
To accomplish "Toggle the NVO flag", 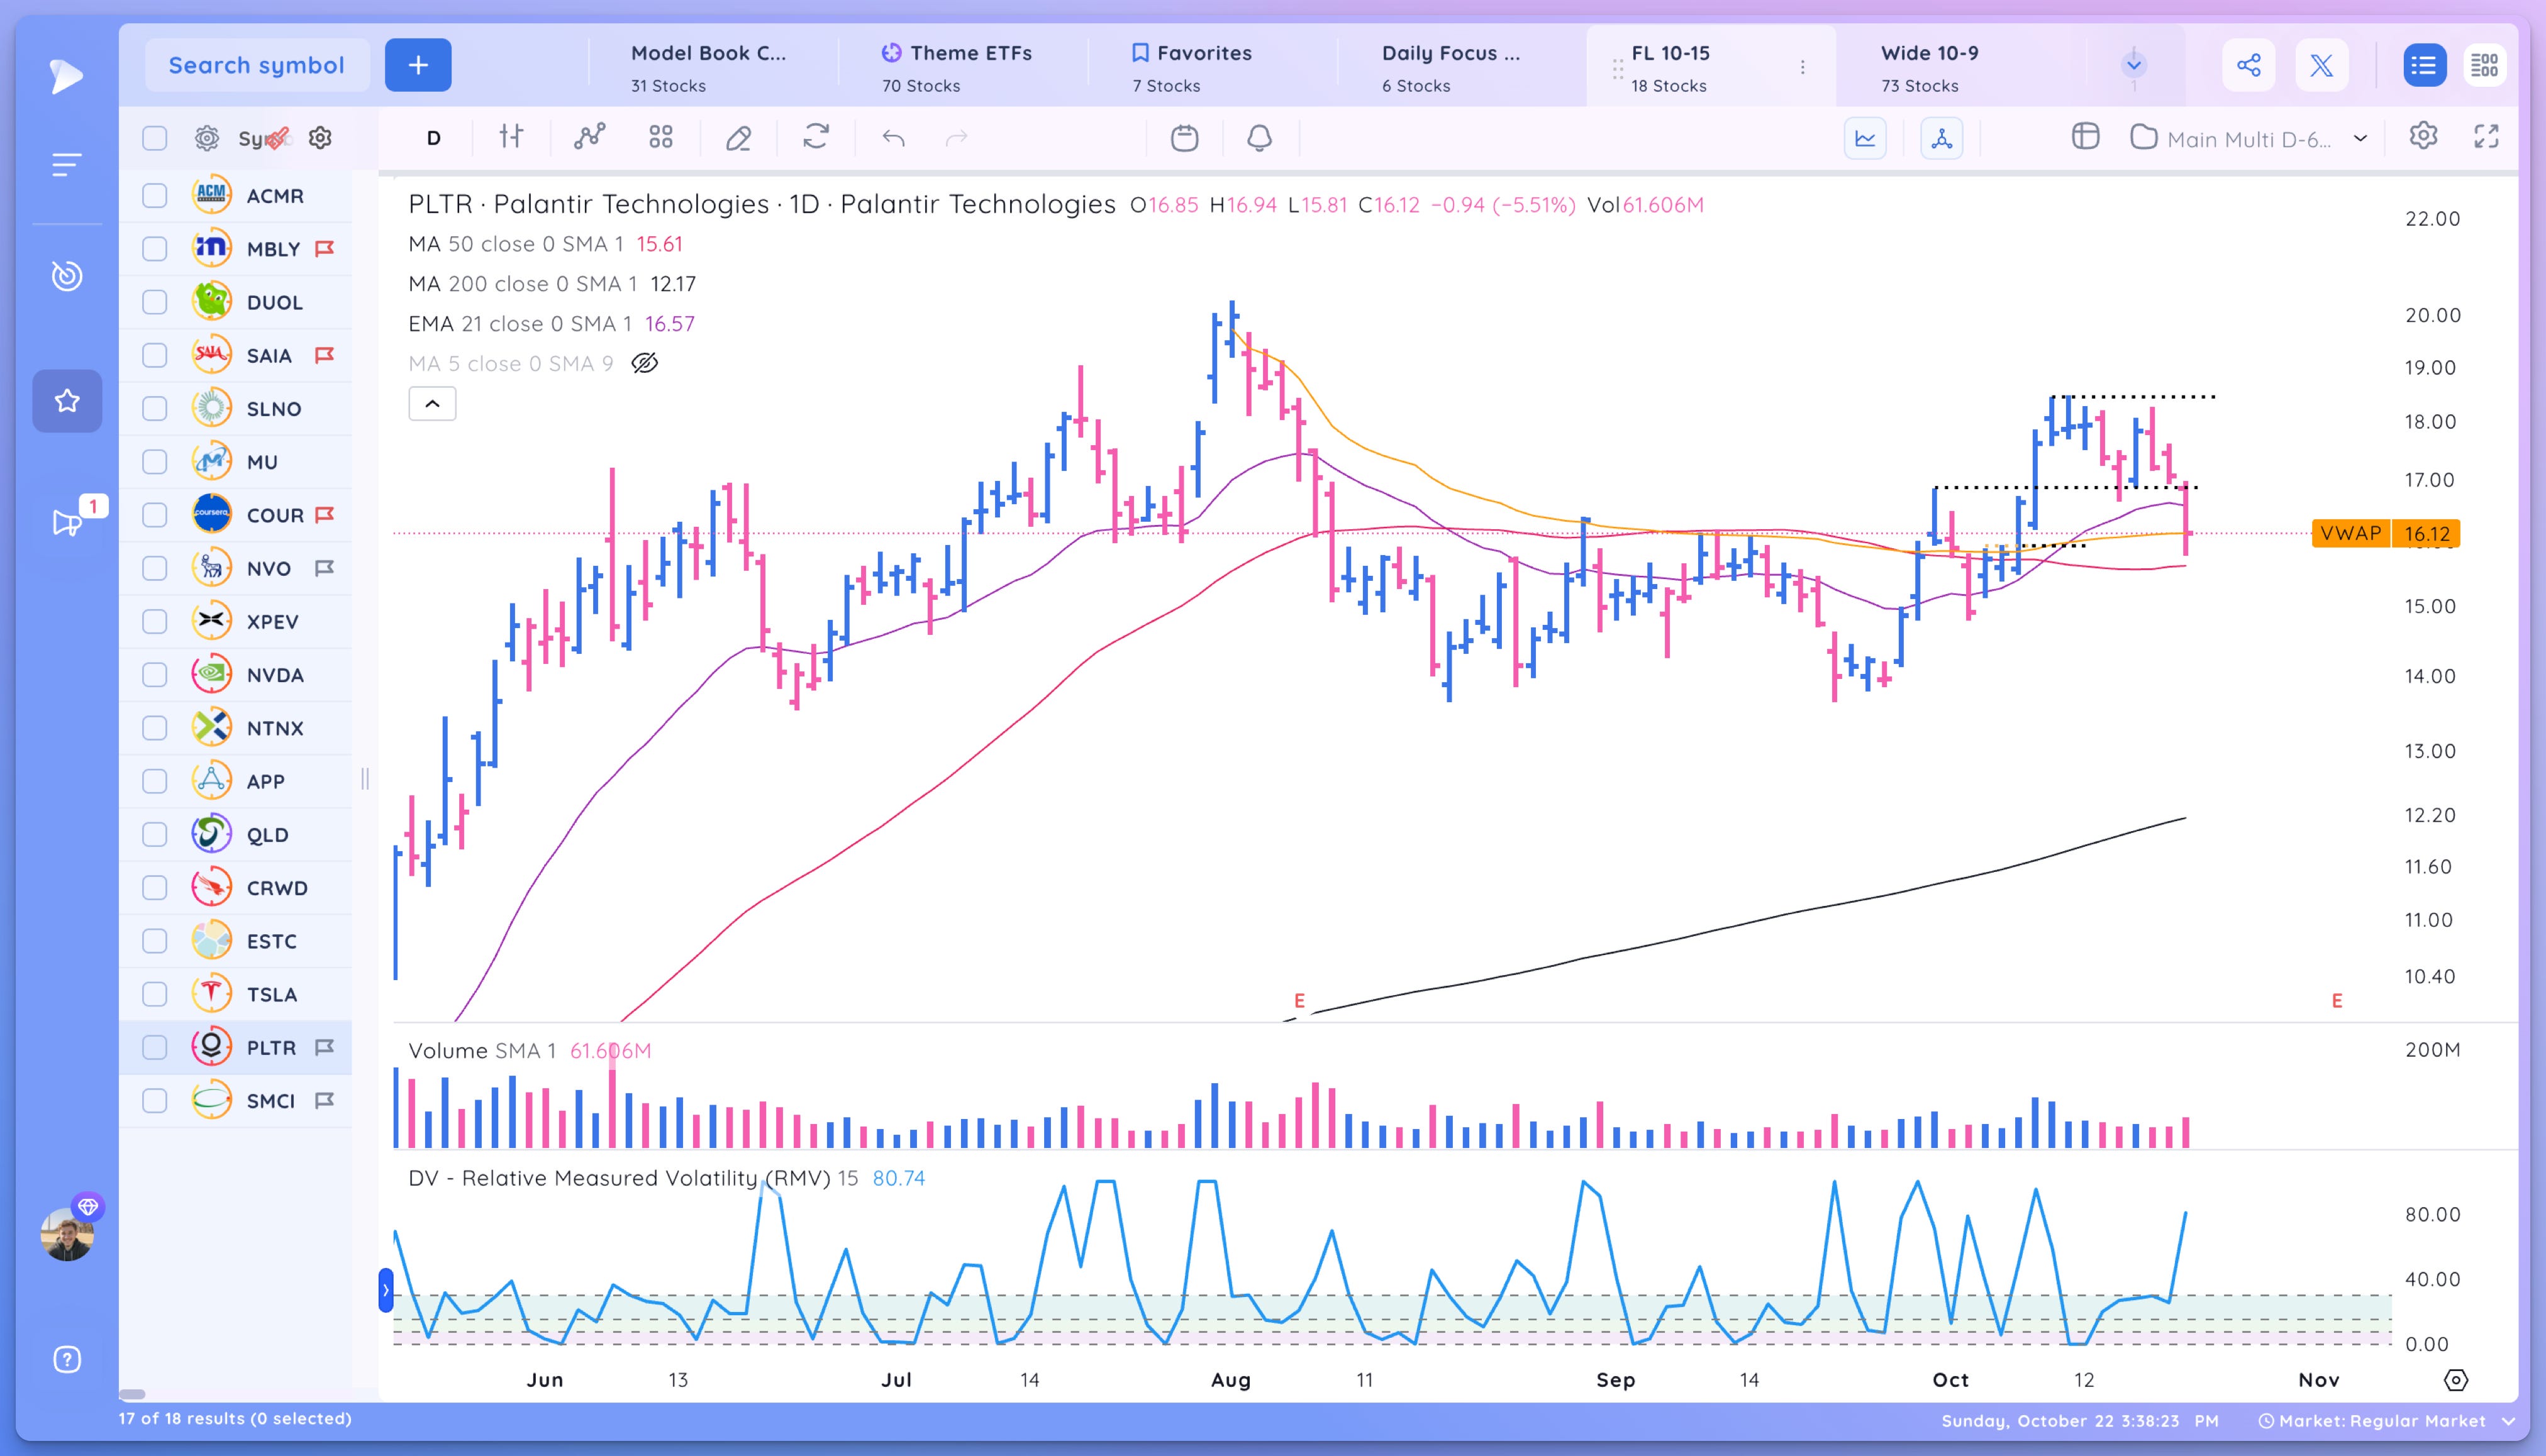I will [x=324, y=568].
